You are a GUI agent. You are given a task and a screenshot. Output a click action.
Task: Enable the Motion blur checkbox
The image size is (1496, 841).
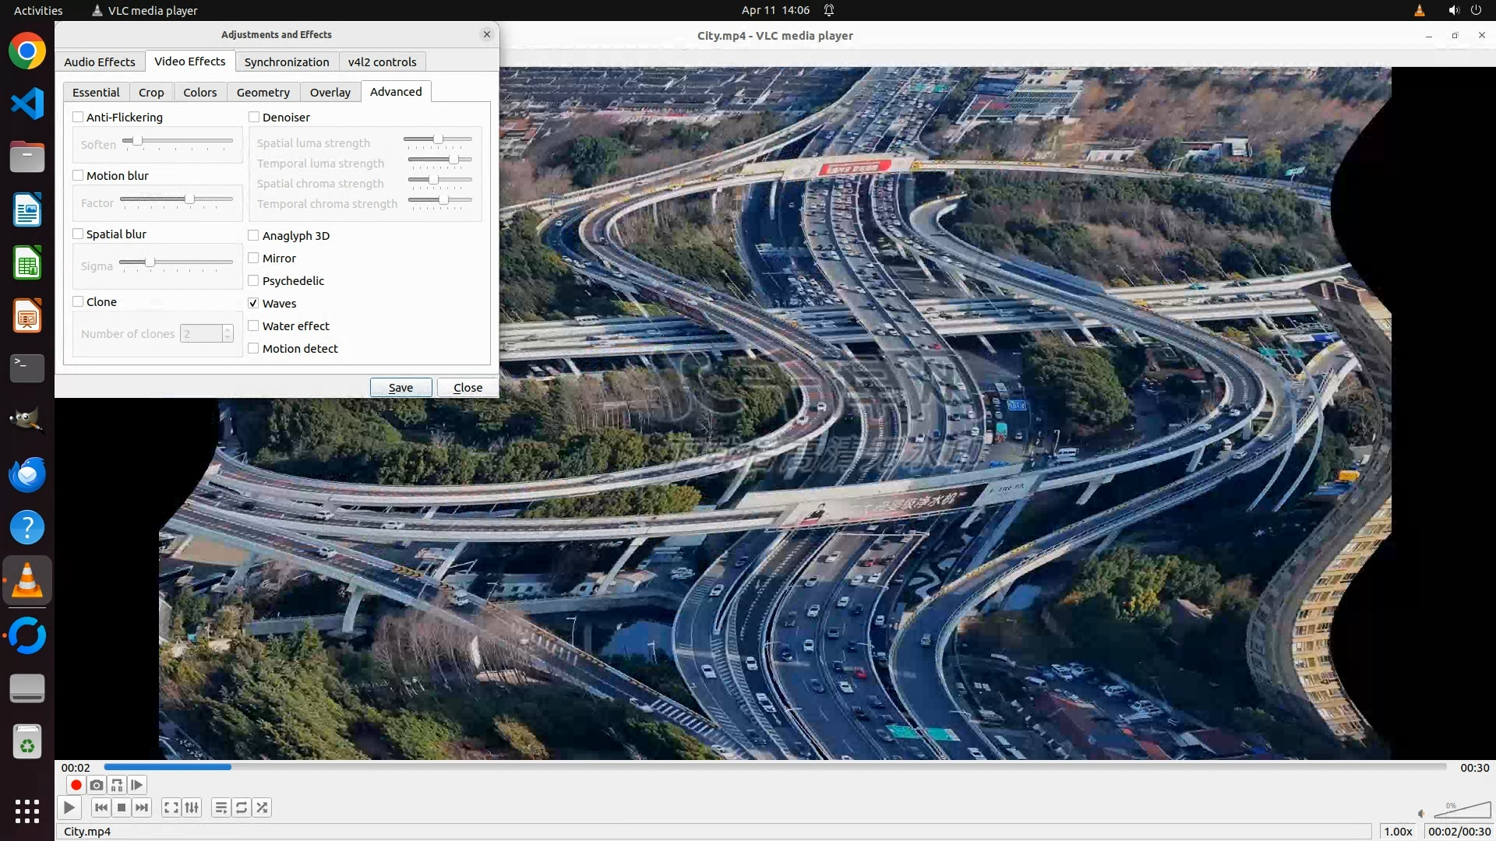click(x=78, y=176)
